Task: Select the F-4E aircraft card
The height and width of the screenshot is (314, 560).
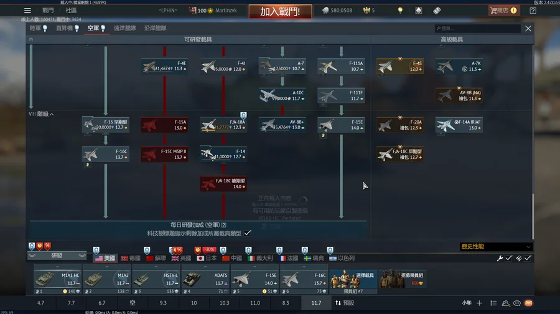Action: click(x=164, y=66)
